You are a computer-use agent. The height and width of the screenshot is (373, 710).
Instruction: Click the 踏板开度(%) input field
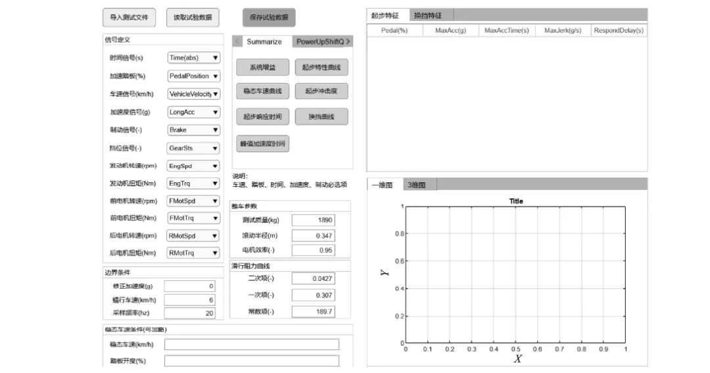click(251, 361)
